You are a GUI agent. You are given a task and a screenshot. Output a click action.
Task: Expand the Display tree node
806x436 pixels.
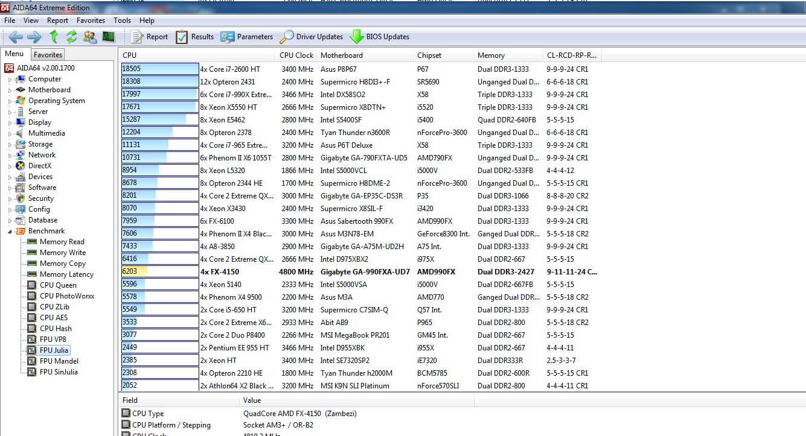point(10,123)
